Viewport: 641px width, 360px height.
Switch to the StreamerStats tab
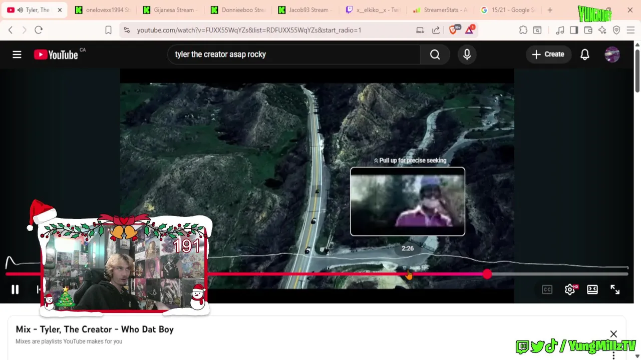coord(441,10)
